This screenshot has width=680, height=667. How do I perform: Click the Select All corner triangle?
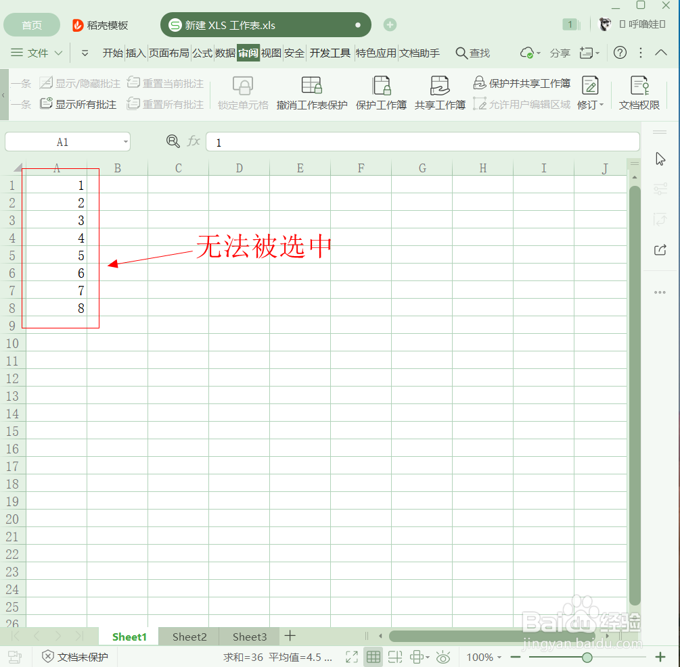tap(18, 168)
